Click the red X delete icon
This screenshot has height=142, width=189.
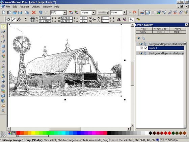[34, 13]
